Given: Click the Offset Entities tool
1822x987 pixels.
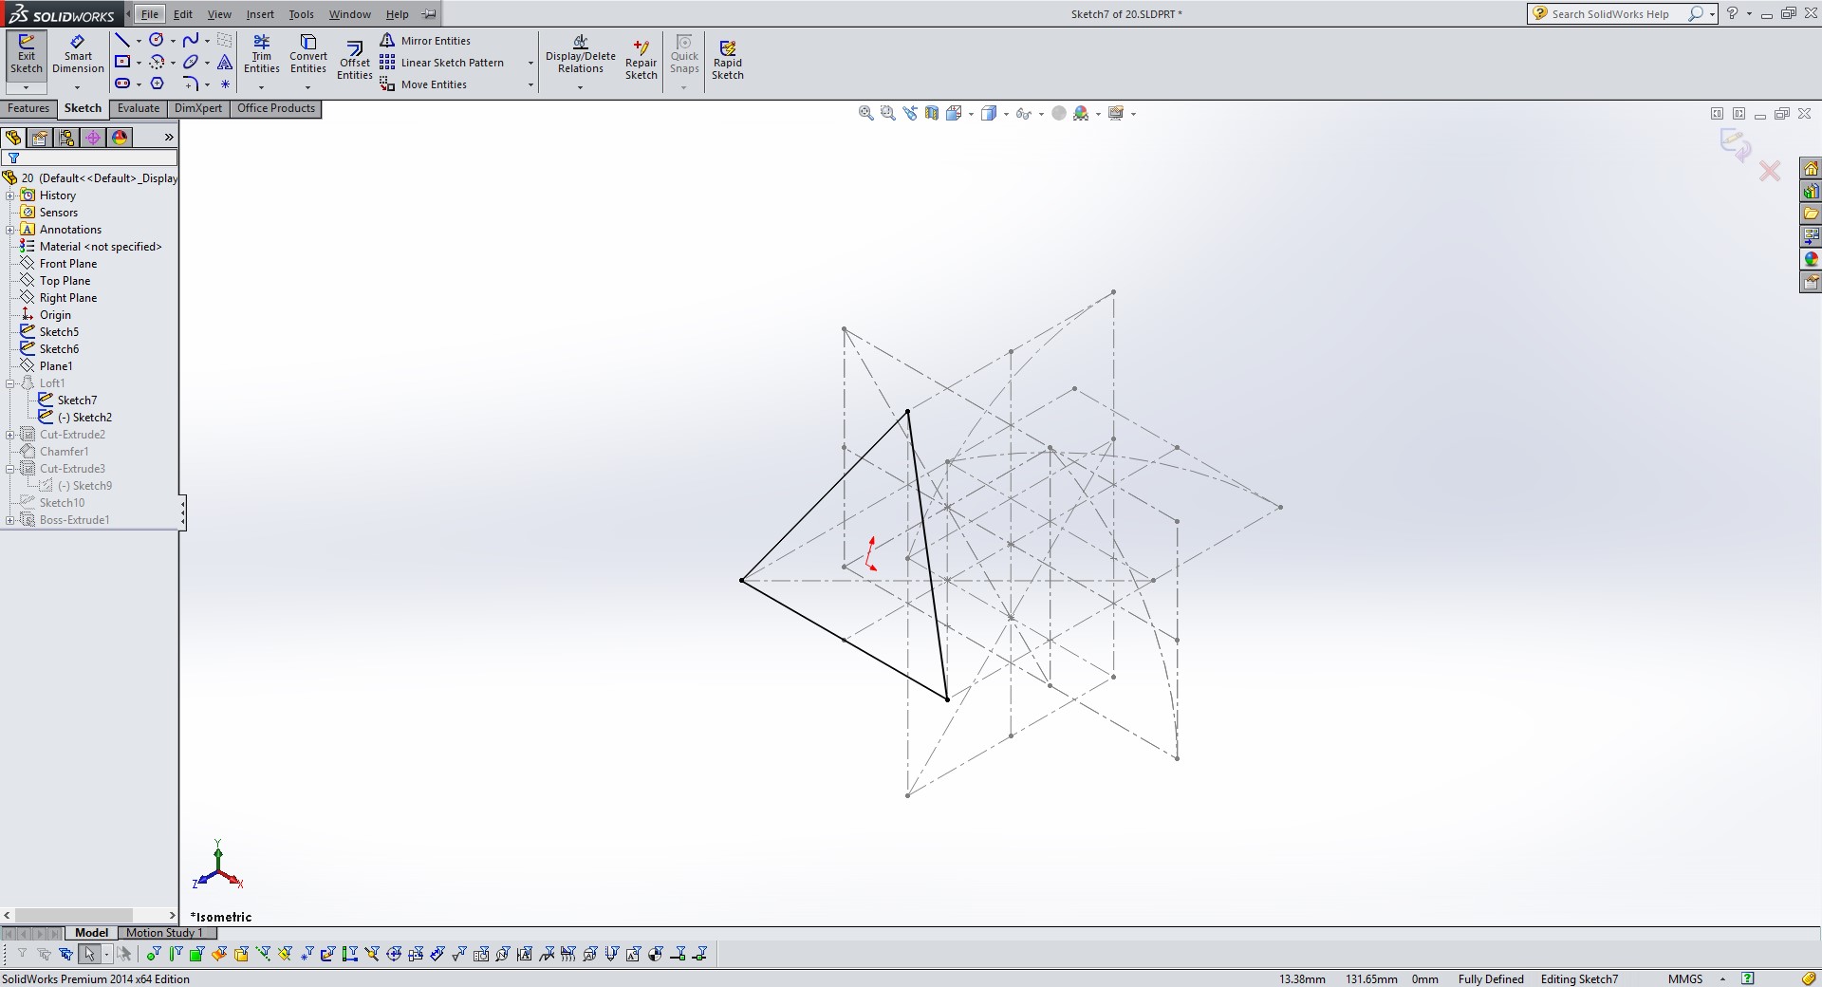Looking at the screenshot, I should point(354,61).
